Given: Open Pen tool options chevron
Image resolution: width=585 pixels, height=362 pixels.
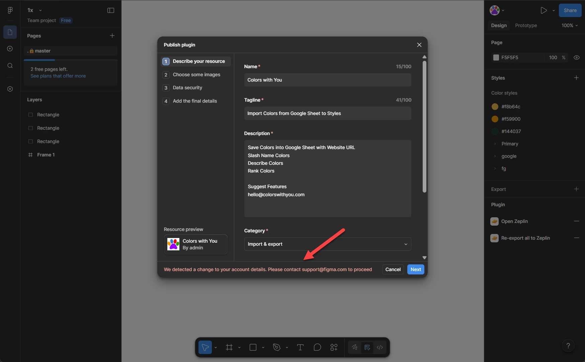Looking at the screenshot, I should [287, 348].
